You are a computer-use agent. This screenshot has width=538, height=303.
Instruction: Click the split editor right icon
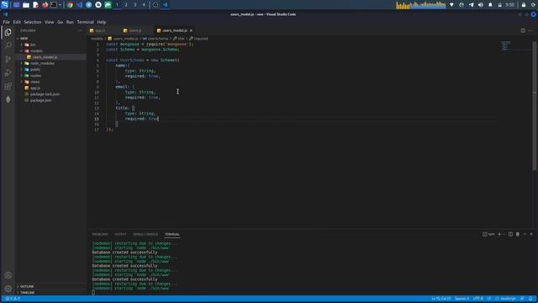(x=523, y=30)
